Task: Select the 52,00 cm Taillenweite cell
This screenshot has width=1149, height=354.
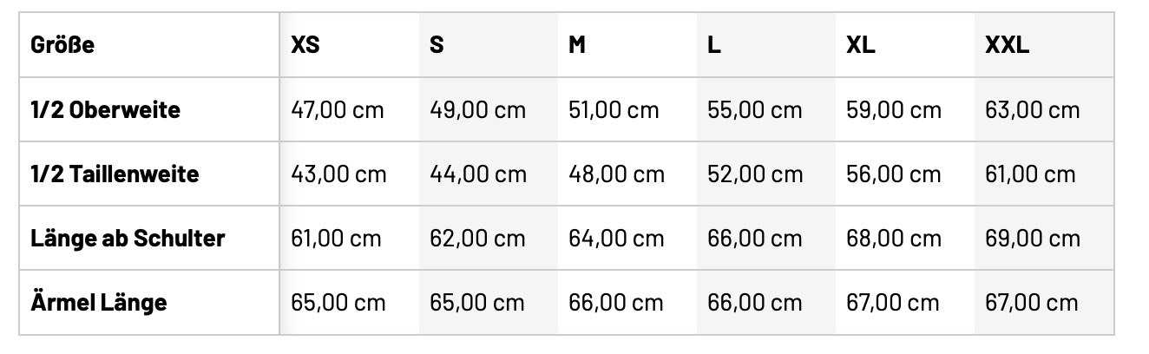Action: pos(755,174)
